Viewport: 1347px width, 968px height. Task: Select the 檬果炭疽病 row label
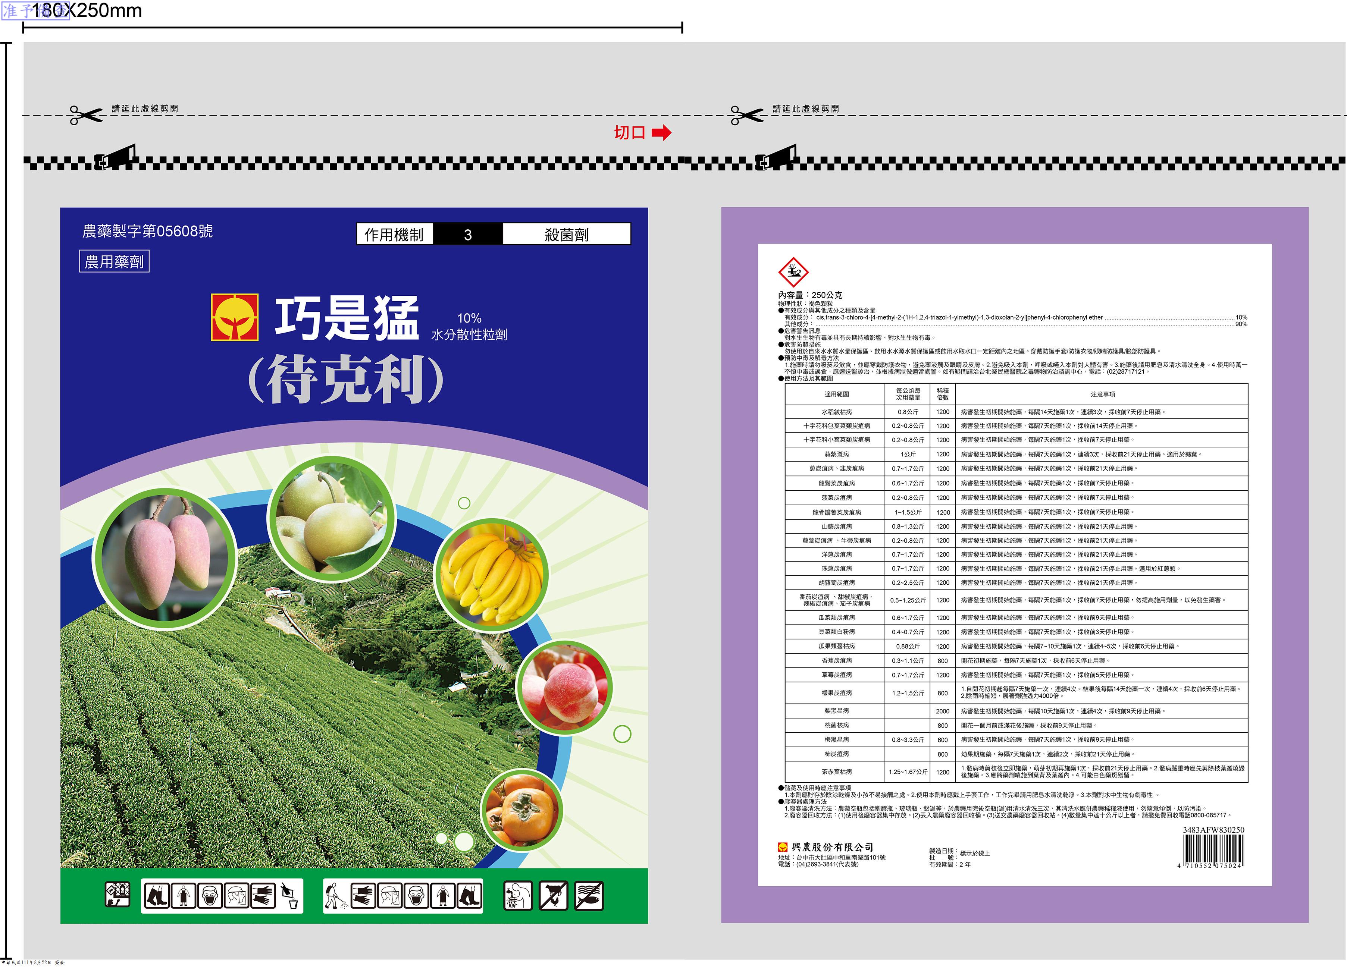tap(836, 693)
